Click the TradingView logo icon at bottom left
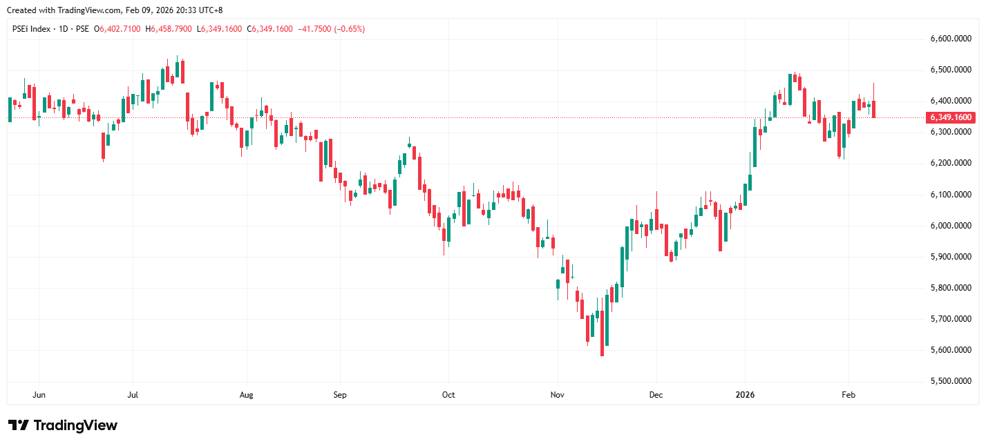The height and width of the screenshot is (446, 986). [x=18, y=425]
